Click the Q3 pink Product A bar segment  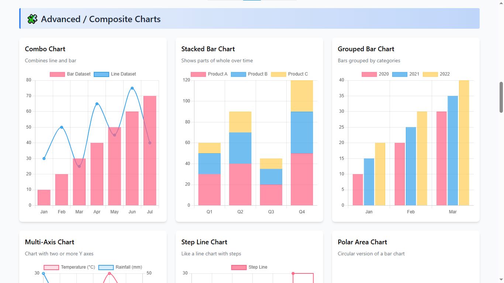(271, 195)
